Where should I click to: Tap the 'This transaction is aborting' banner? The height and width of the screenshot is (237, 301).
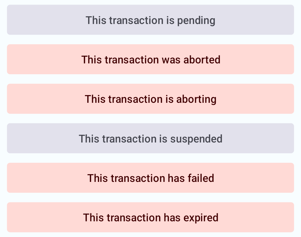(150, 99)
